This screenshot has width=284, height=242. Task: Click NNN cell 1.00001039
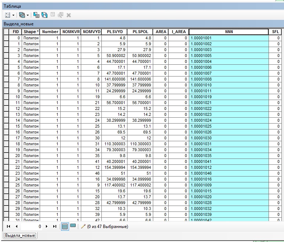[229, 214]
